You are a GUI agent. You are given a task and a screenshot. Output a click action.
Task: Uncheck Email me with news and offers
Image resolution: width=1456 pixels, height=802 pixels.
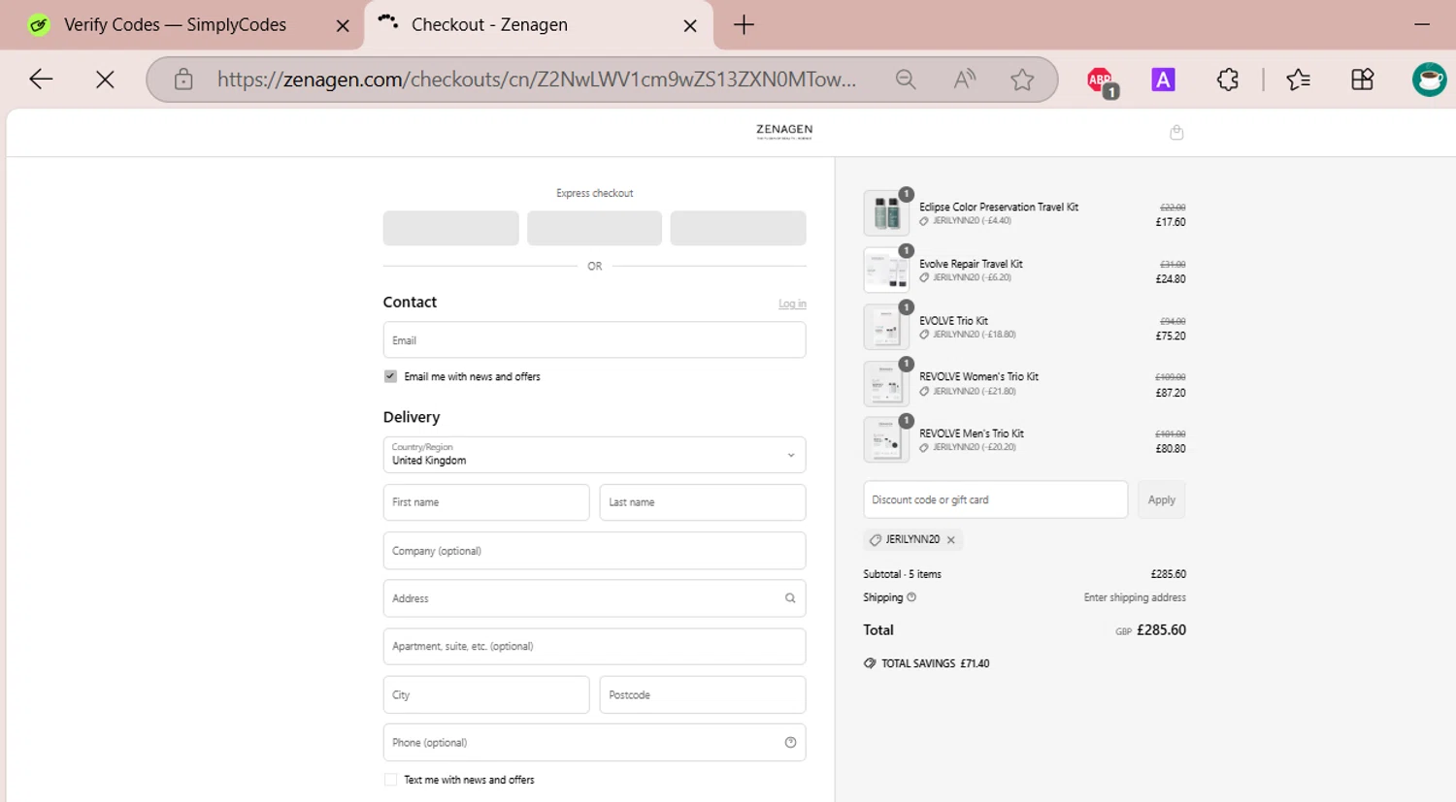[x=390, y=376]
